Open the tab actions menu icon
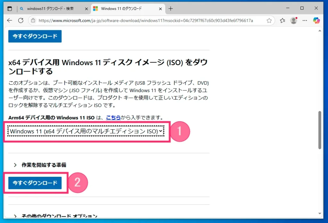 [x=10, y=9]
